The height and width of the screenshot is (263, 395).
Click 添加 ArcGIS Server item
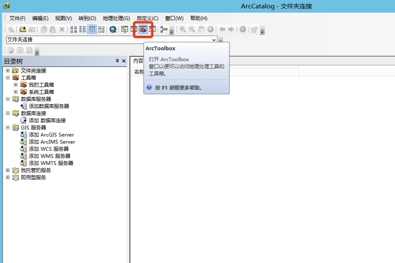coord(51,134)
